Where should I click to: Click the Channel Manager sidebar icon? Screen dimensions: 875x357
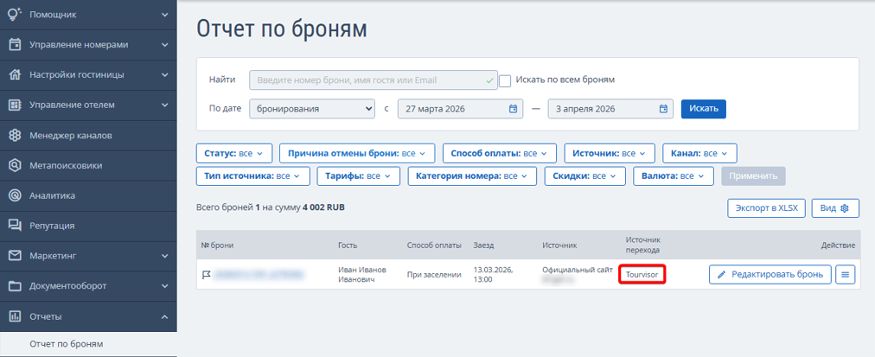[15, 136]
